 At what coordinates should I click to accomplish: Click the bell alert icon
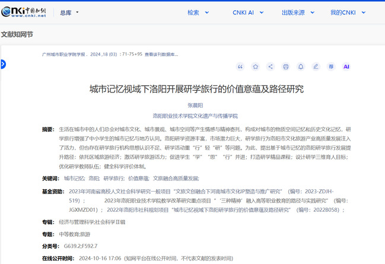(301, 67)
